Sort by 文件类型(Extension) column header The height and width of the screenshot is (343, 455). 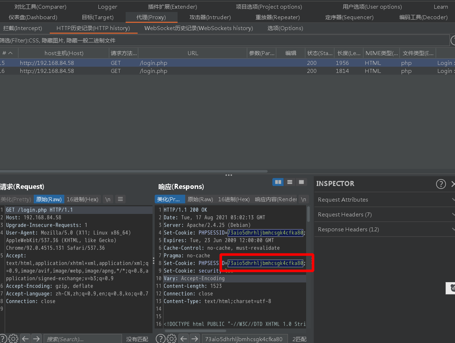point(418,53)
